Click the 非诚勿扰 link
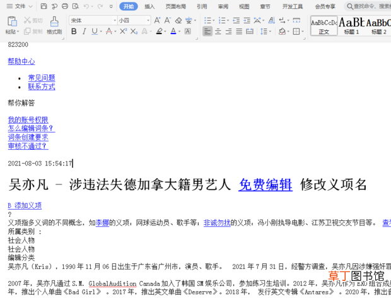The image size is (391, 298). coord(217,223)
